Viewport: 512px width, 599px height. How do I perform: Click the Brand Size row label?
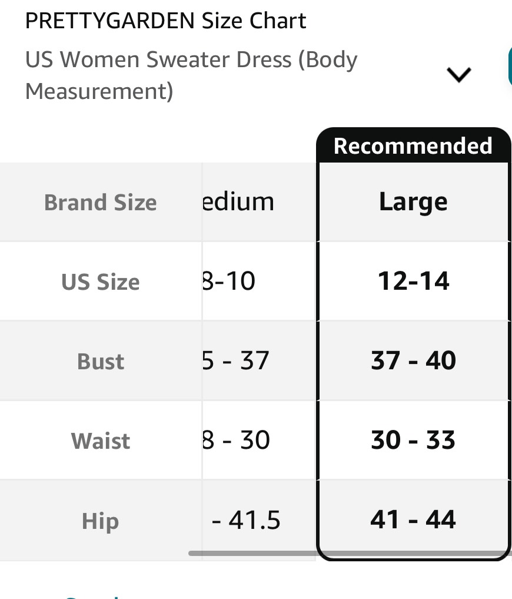pyautogui.click(x=101, y=202)
